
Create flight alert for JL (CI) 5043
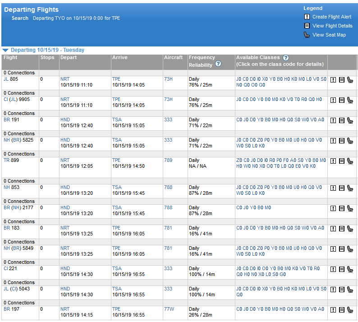pyautogui.click(x=333, y=290)
